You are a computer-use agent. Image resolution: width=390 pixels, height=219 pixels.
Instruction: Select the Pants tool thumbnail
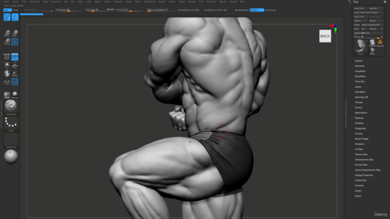pyautogui.click(x=361, y=47)
